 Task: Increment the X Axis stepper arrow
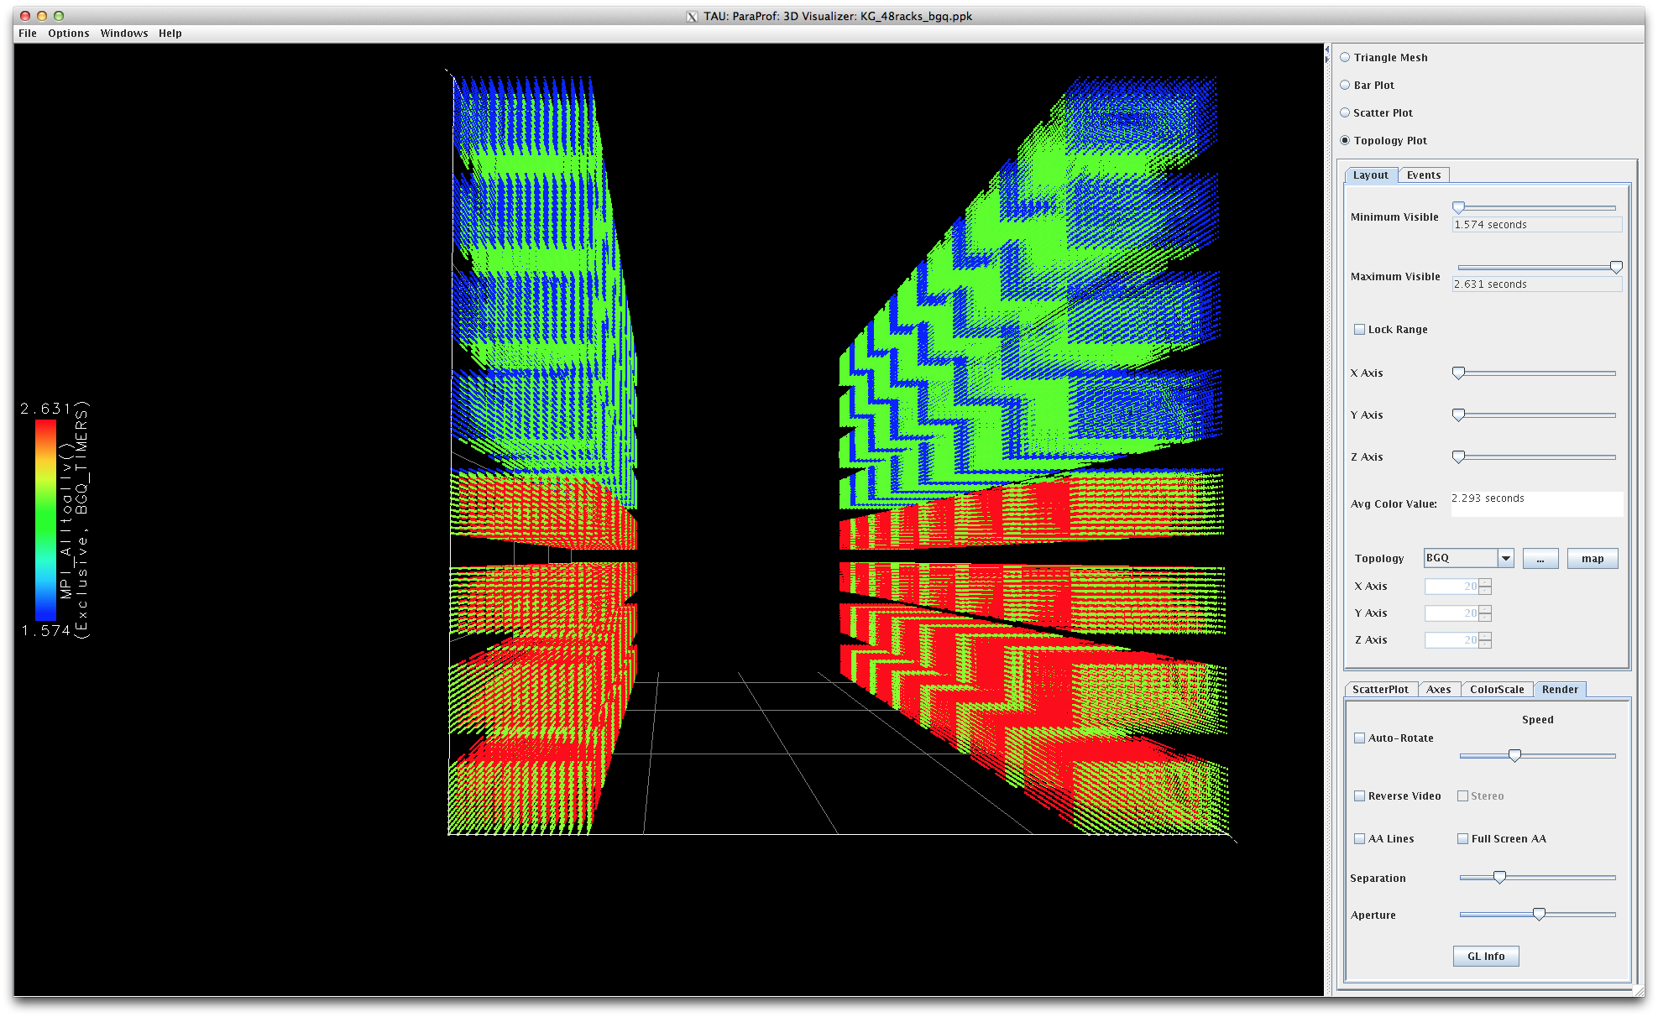tap(1486, 583)
